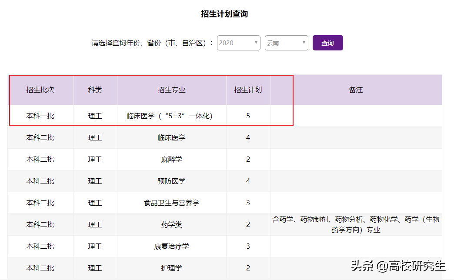Select the 科类 column header
Screen dimensions: 454x280
coord(95,90)
